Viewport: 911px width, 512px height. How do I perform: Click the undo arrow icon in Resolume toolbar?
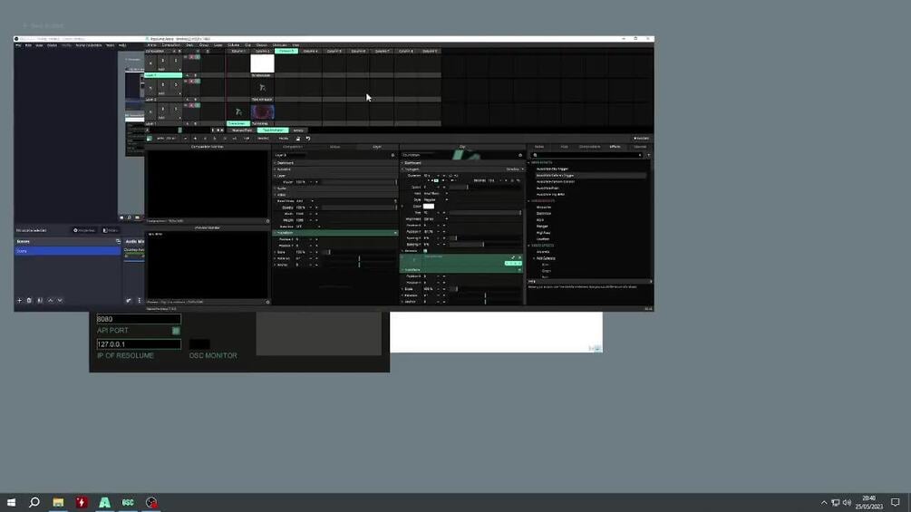click(308, 139)
